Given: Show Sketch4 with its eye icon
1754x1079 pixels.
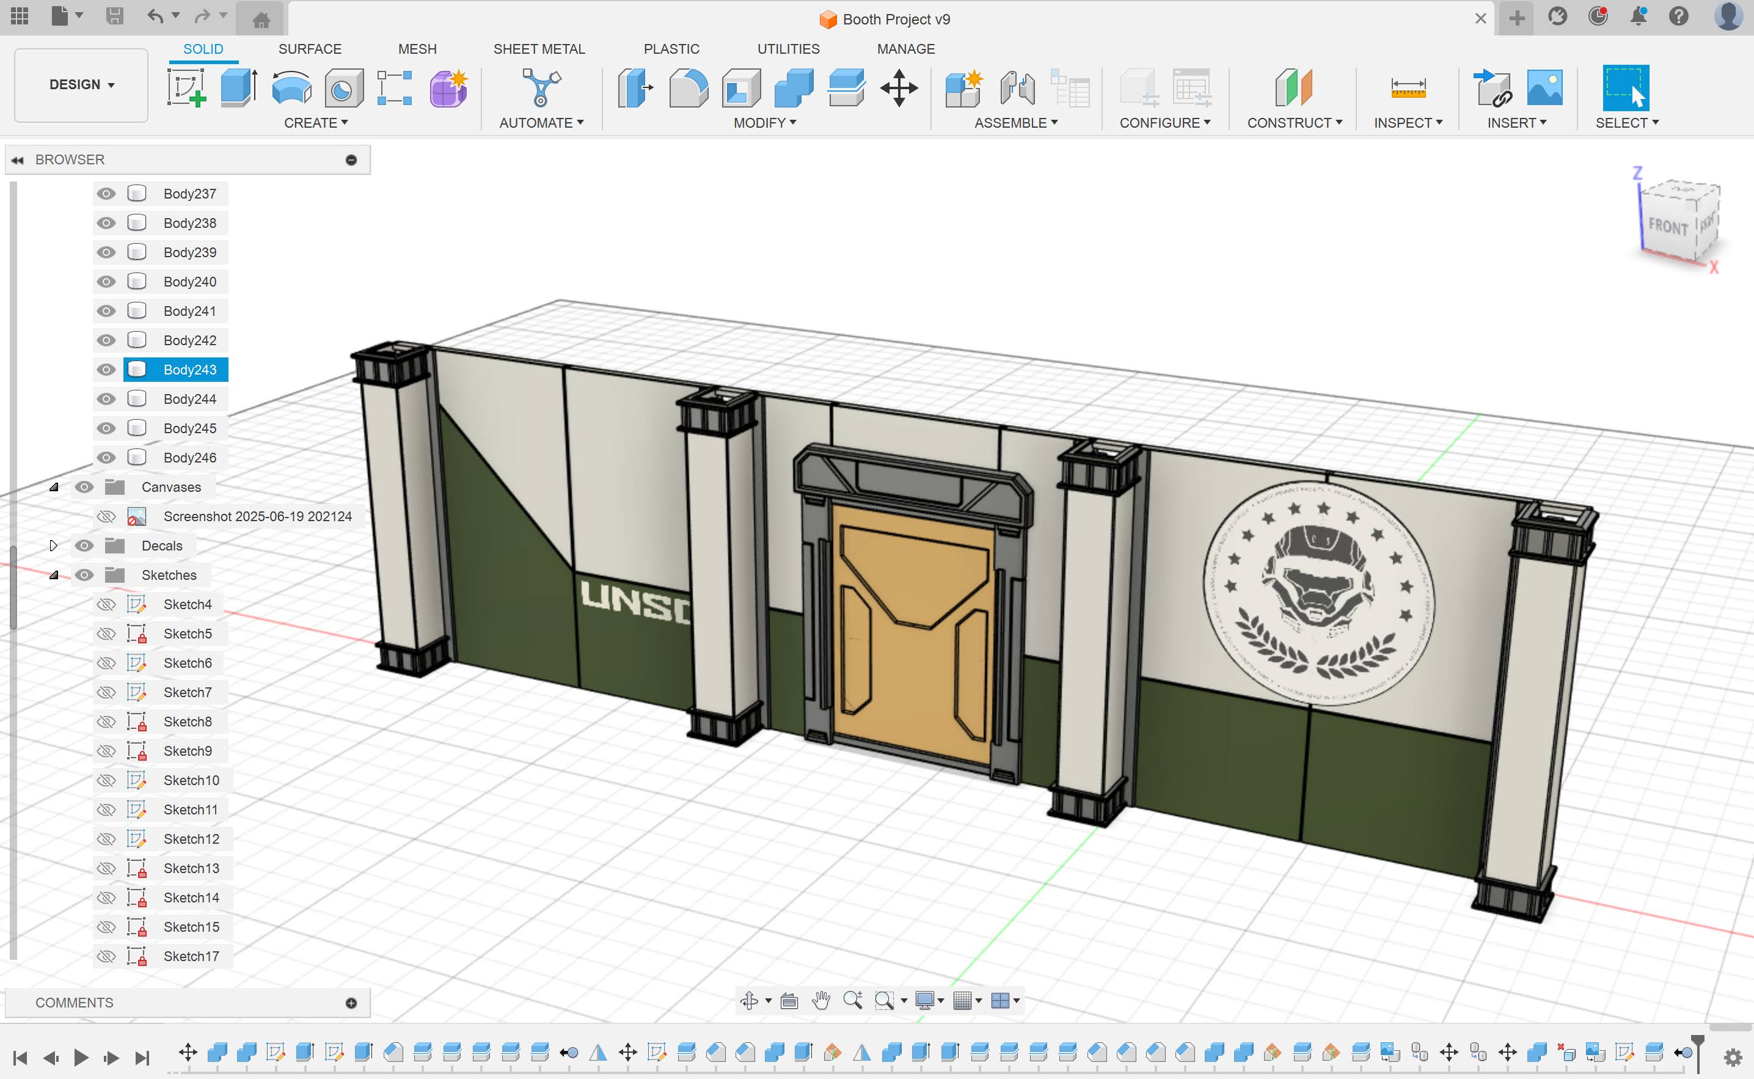Looking at the screenshot, I should coord(106,604).
